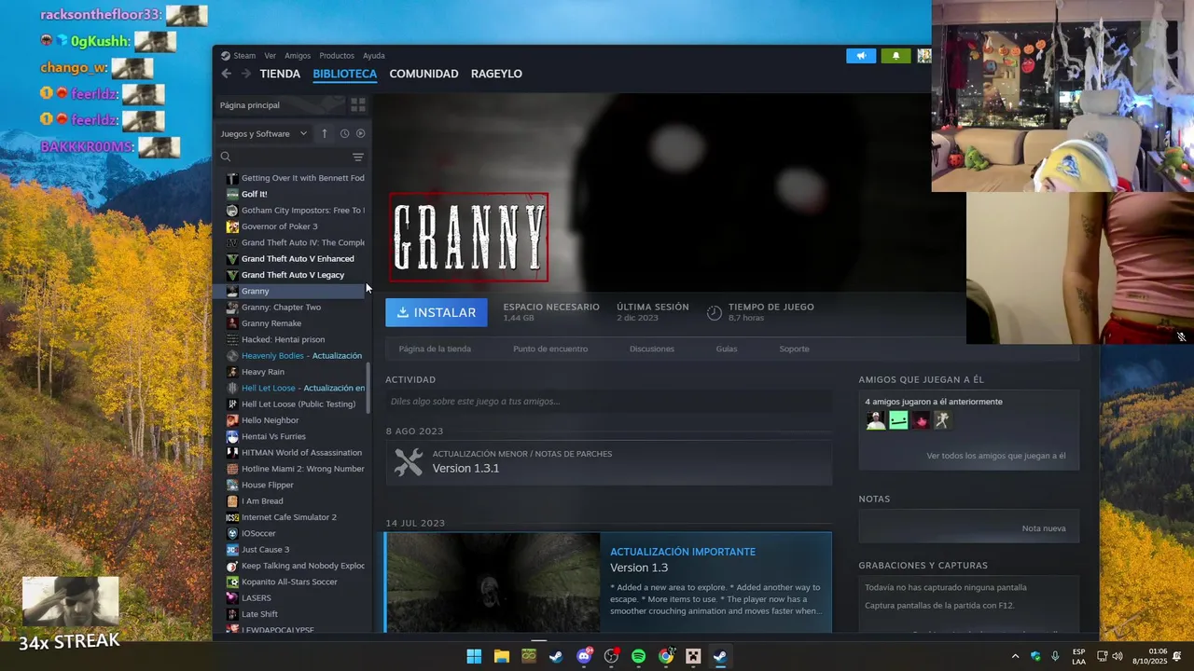Viewport: 1194px width, 671px height.
Task: Select Hotline Miami 2: Wrong Number
Action: click(x=295, y=469)
